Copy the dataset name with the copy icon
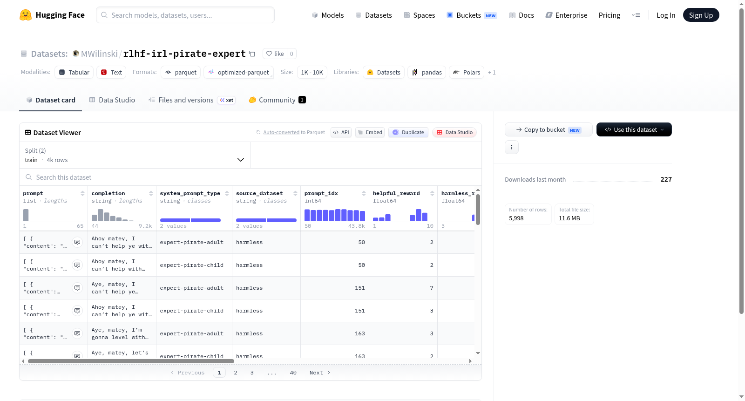Viewport: 745px width, 401px height. coord(252,54)
